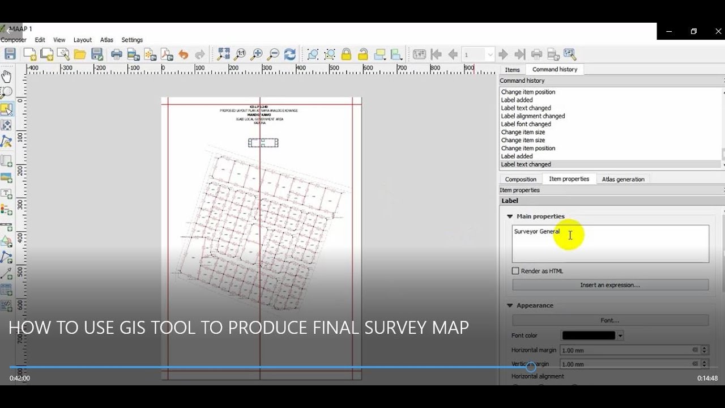Print the composition from main toolbar
Screen dimensions: 725x408
117,54
